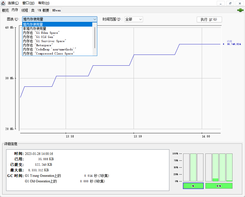
Task: Click the G1 Young Generation GC line
Action: coord(67,176)
